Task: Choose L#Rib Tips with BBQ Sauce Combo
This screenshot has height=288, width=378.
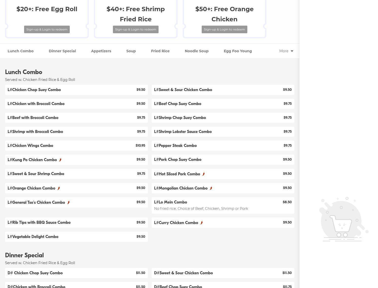Action: [76, 223]
